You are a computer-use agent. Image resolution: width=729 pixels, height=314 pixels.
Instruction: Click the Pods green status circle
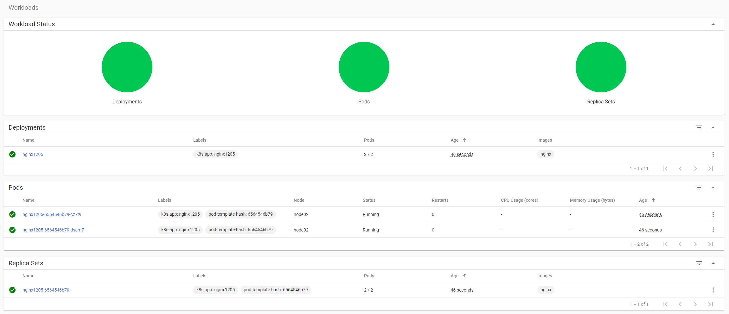click(x=364, y=67)
